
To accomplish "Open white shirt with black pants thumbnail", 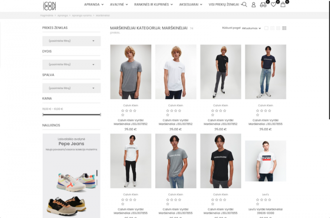I will pyautogui.click(x=131, y=161).
